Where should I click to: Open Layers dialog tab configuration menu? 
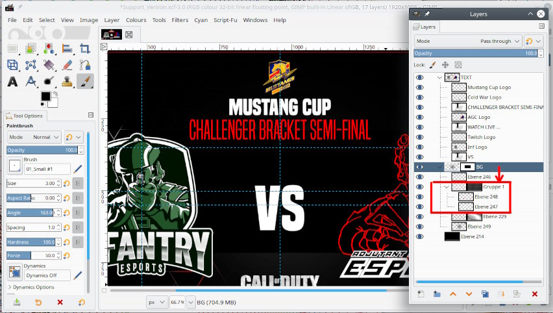[542, 26]
